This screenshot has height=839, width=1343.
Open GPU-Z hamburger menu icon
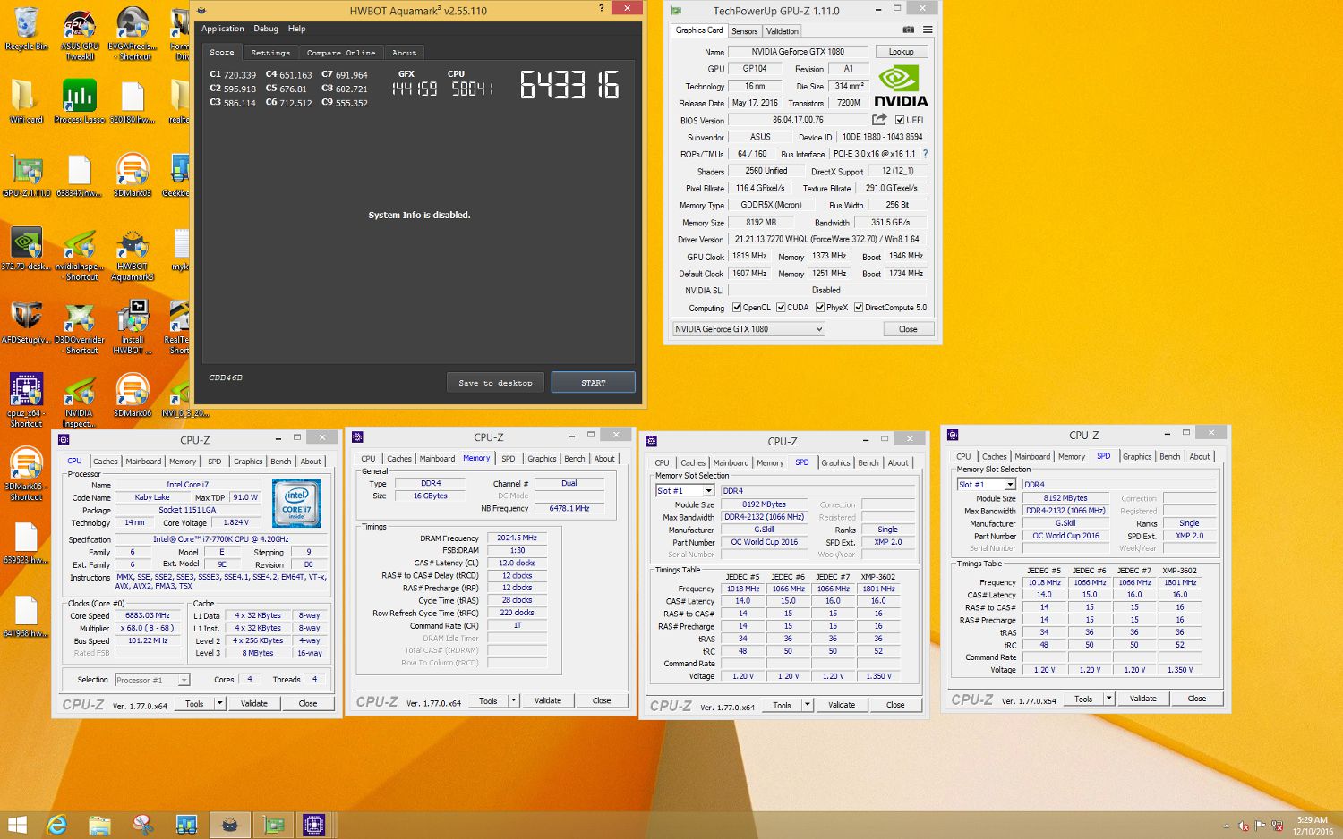point(928,30)
